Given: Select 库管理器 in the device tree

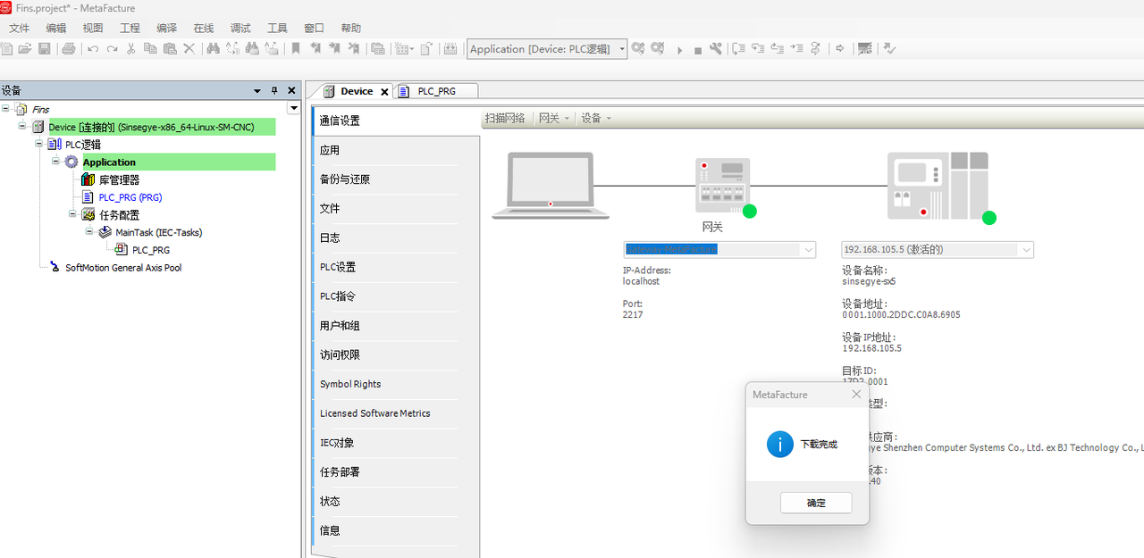Looking at the screenshot, I should [x=119, y=179].
